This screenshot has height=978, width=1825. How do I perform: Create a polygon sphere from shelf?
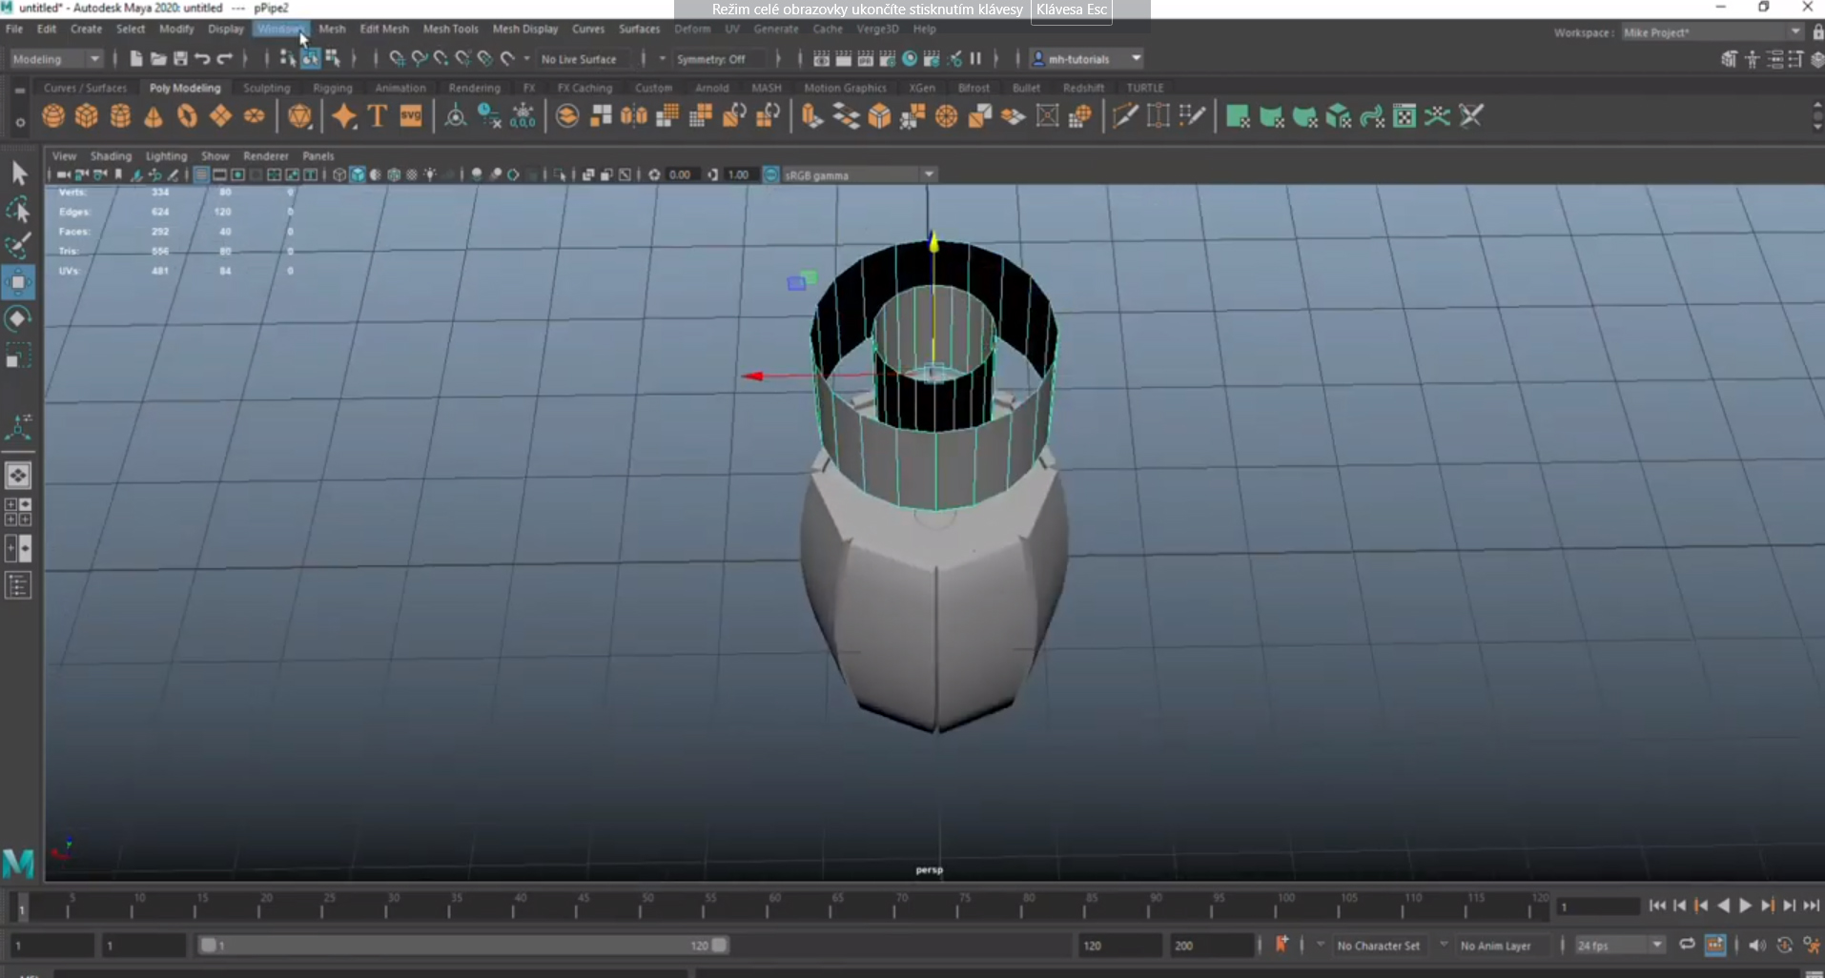tap(53, 116)
